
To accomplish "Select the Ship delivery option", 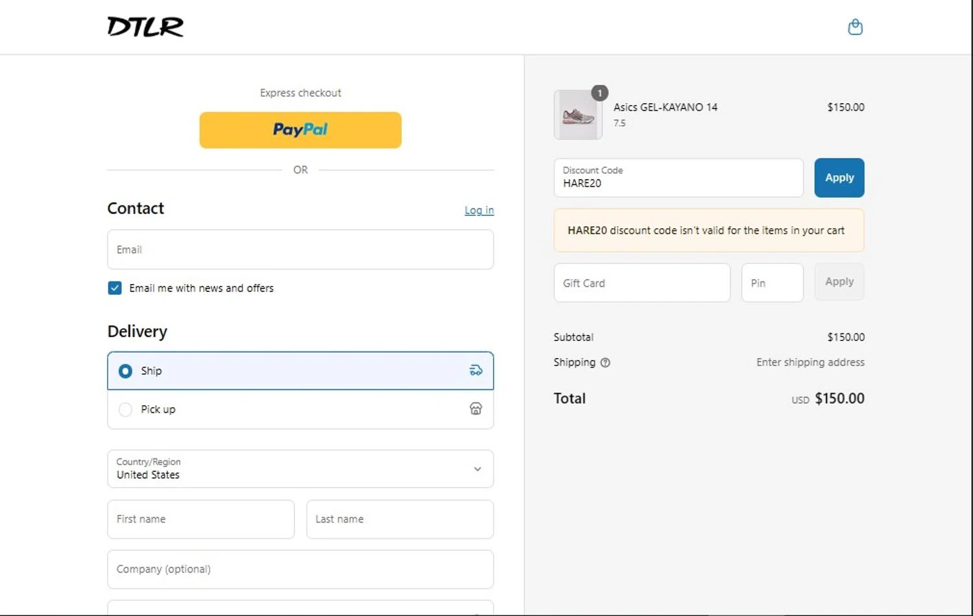I will (300, 371).
